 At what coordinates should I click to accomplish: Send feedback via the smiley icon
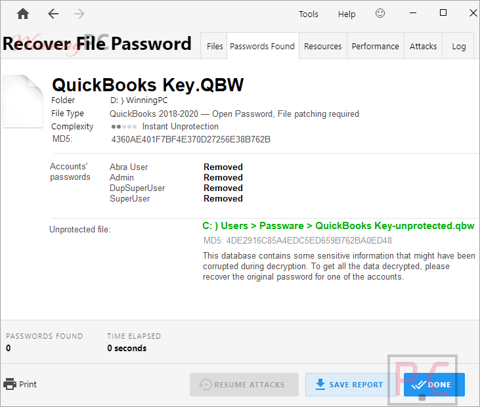coord(380,13)
